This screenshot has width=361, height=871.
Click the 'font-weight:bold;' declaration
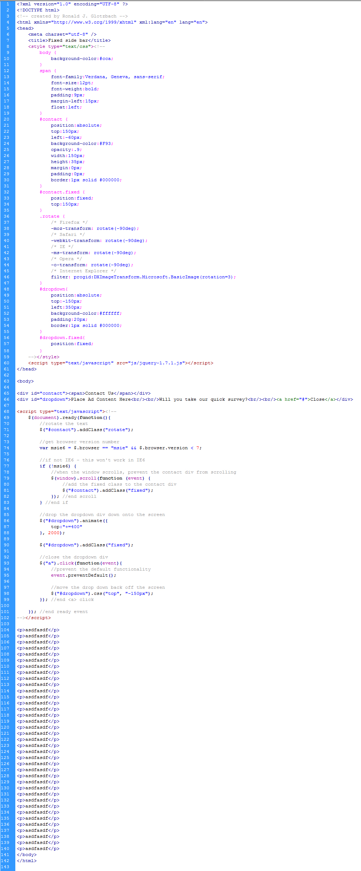click(x=75, y=89)
